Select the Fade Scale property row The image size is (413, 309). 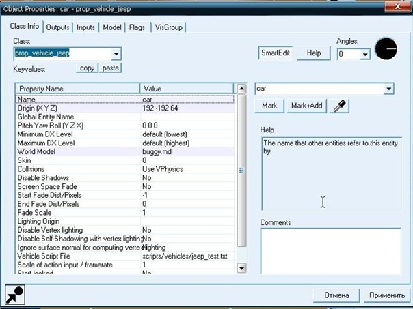coord(125,212)
